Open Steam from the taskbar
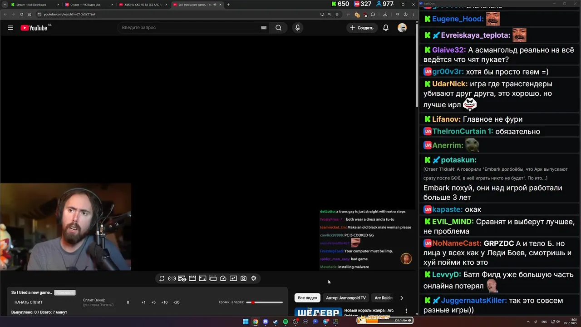 tap(276, 322)
